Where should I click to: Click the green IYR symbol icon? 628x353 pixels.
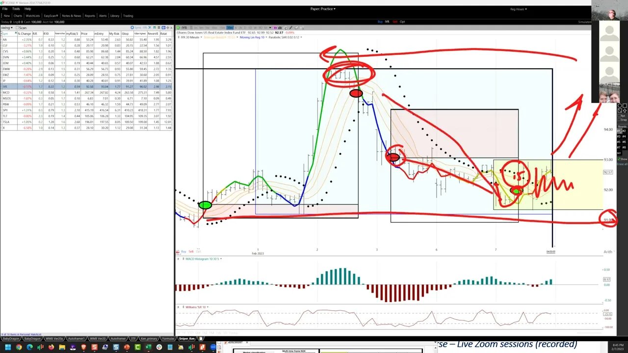179,27
